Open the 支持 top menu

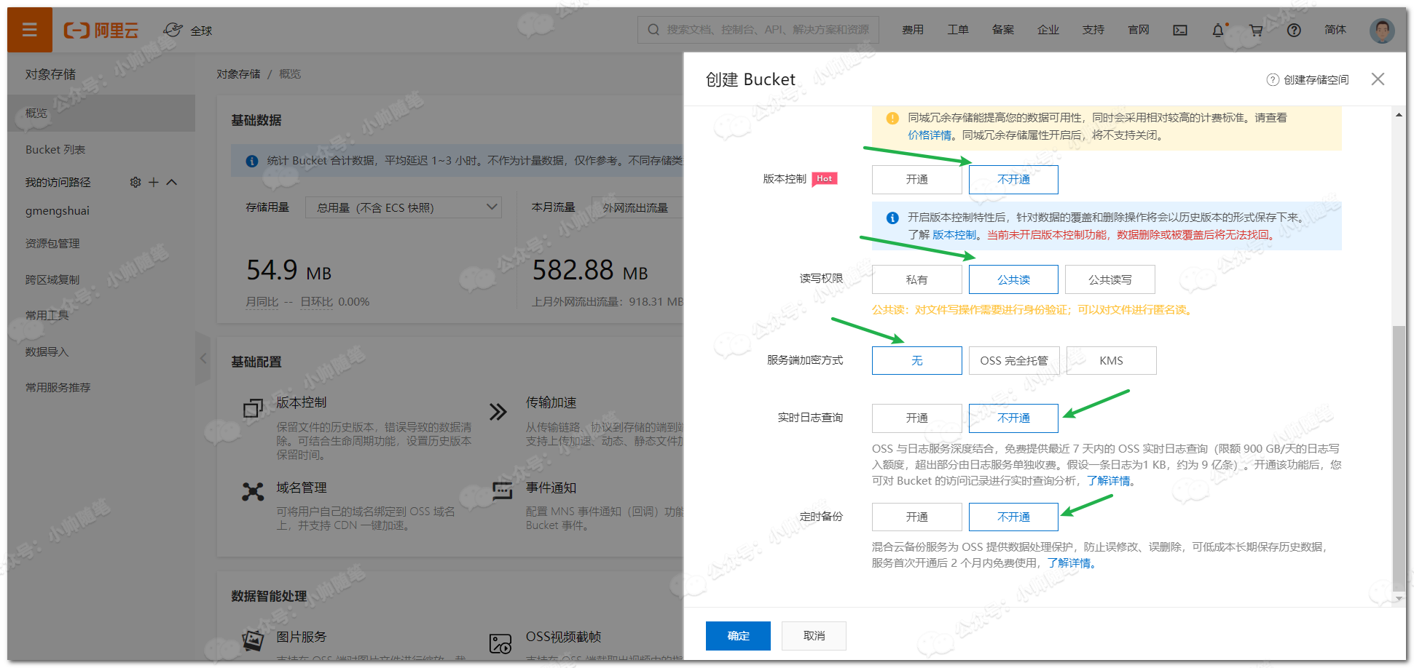1093,30
